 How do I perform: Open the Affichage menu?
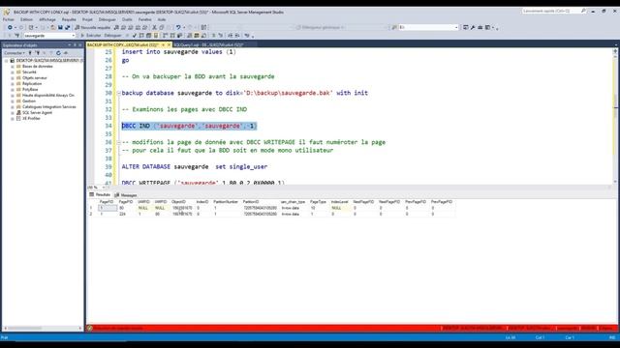47,19
